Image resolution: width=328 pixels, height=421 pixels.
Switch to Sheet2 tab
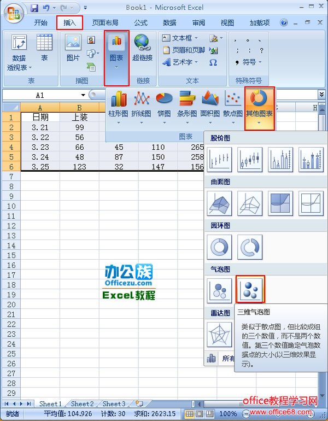(x=83, y=404)
